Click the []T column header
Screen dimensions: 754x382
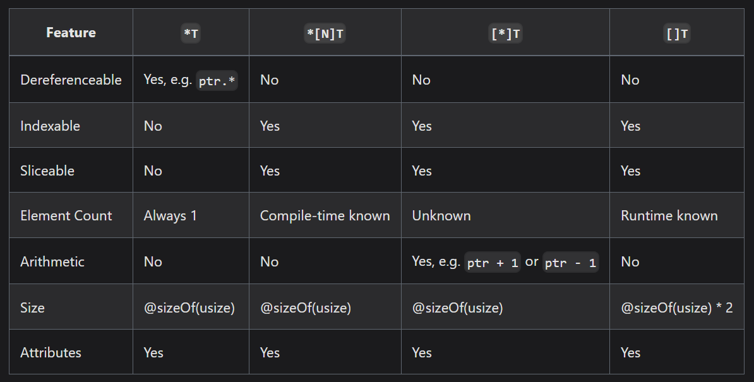coord(677,34)
